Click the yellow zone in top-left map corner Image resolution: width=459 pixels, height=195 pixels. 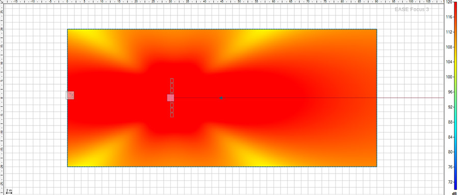[x=88, y=37]
